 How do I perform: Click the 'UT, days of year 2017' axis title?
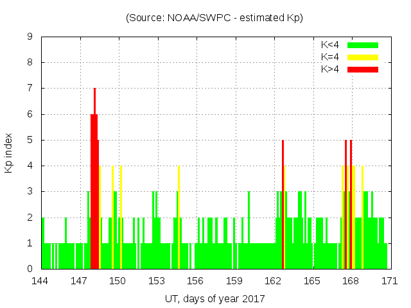pos(214,298)
